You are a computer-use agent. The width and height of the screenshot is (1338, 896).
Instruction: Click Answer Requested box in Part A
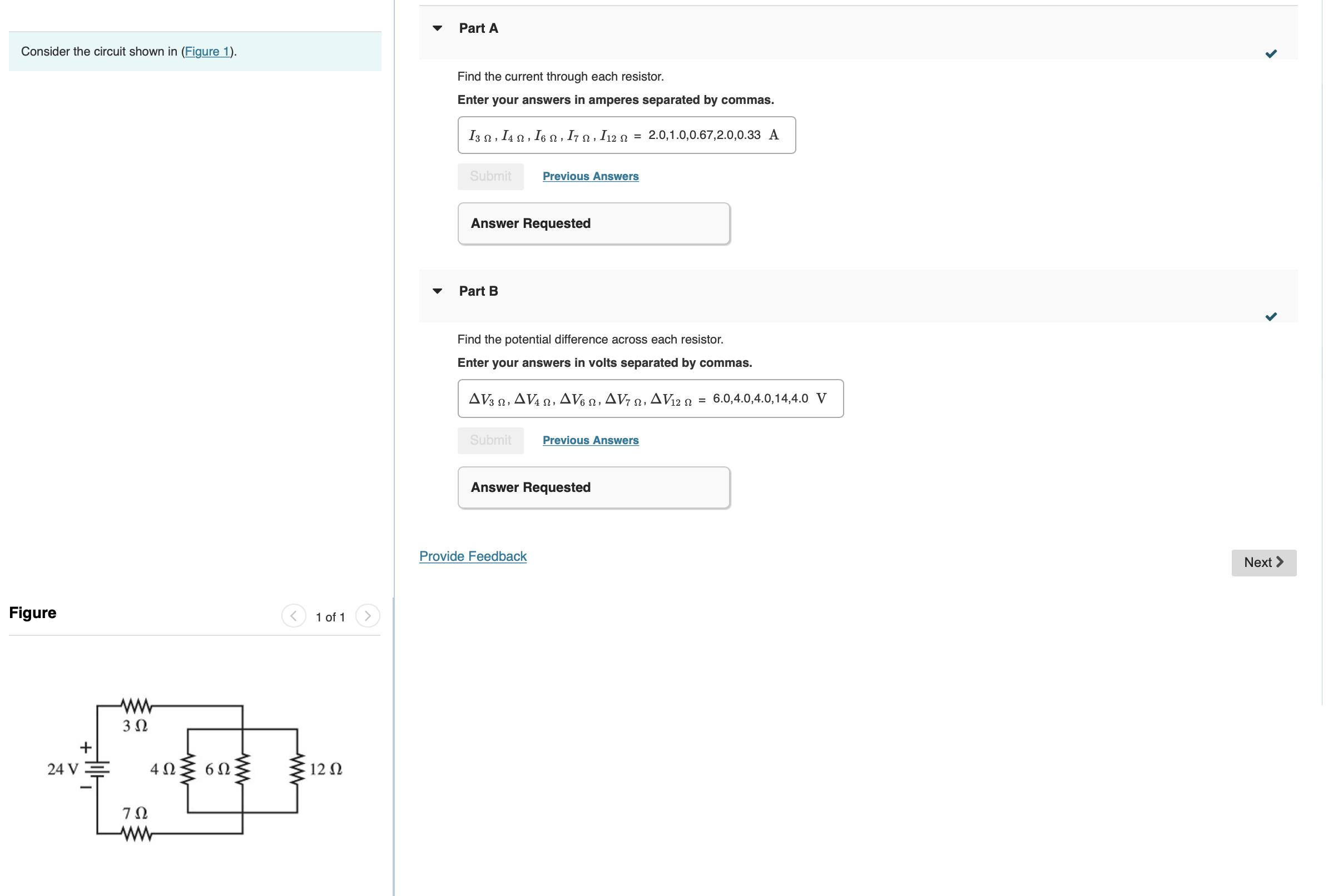coord(593,223)
